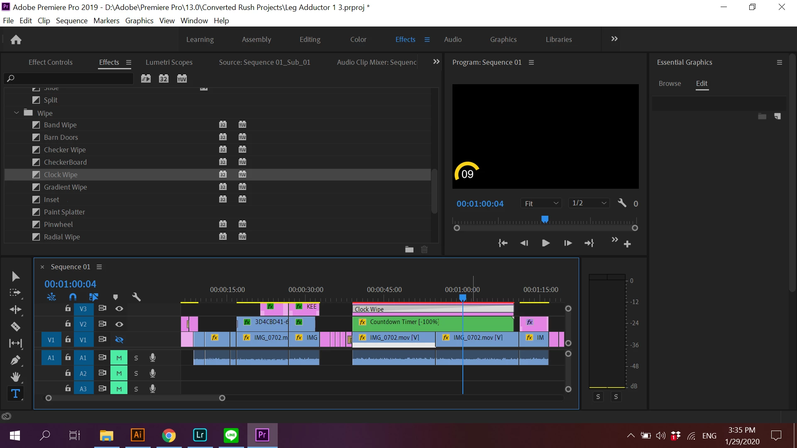Open the Sequence menu

[x=72, y=21]
